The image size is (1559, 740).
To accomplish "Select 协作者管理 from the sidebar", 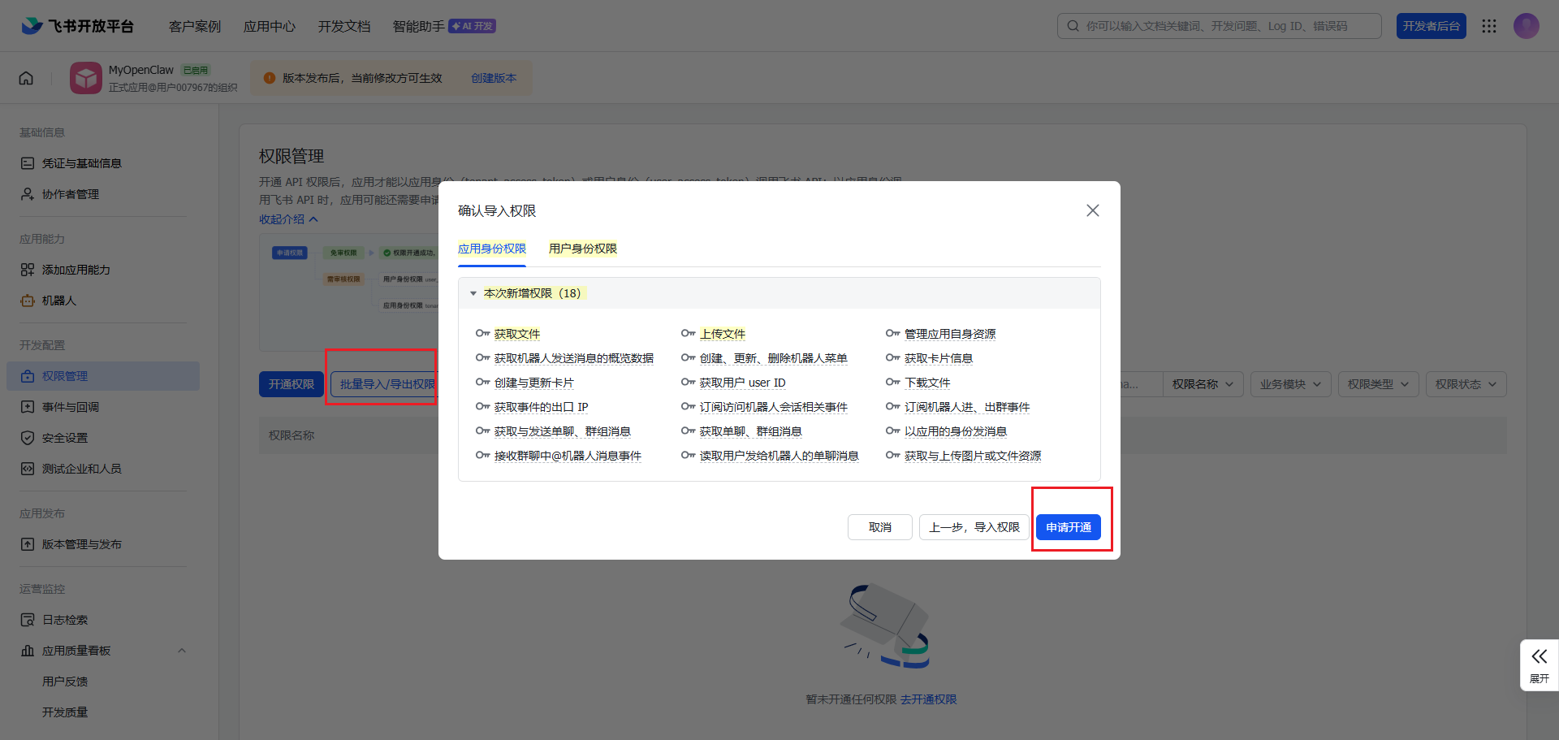I will (71, 193).
